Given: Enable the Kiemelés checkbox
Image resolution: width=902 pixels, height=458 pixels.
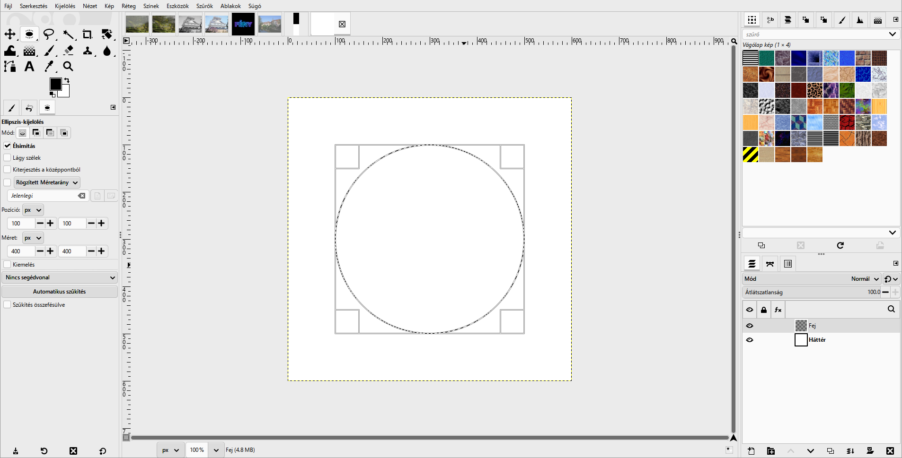Looking at the screenshot, I should [x=7, y=264].
